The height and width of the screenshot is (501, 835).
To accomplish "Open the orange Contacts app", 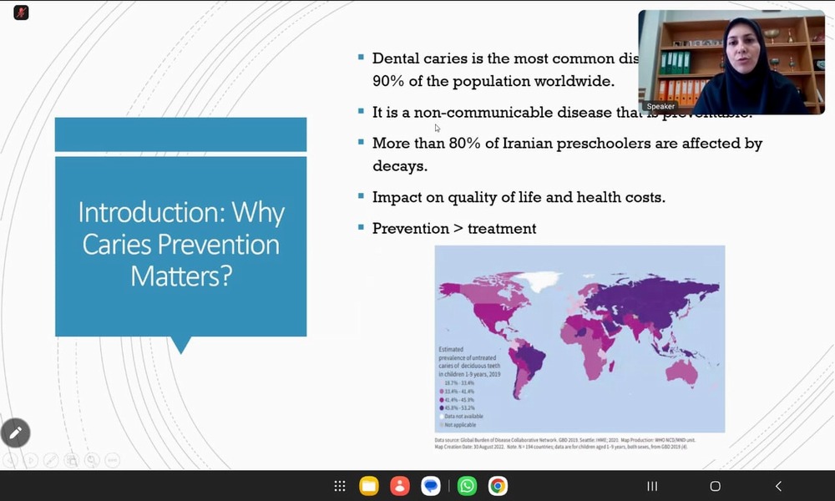I will click(400, 486).
